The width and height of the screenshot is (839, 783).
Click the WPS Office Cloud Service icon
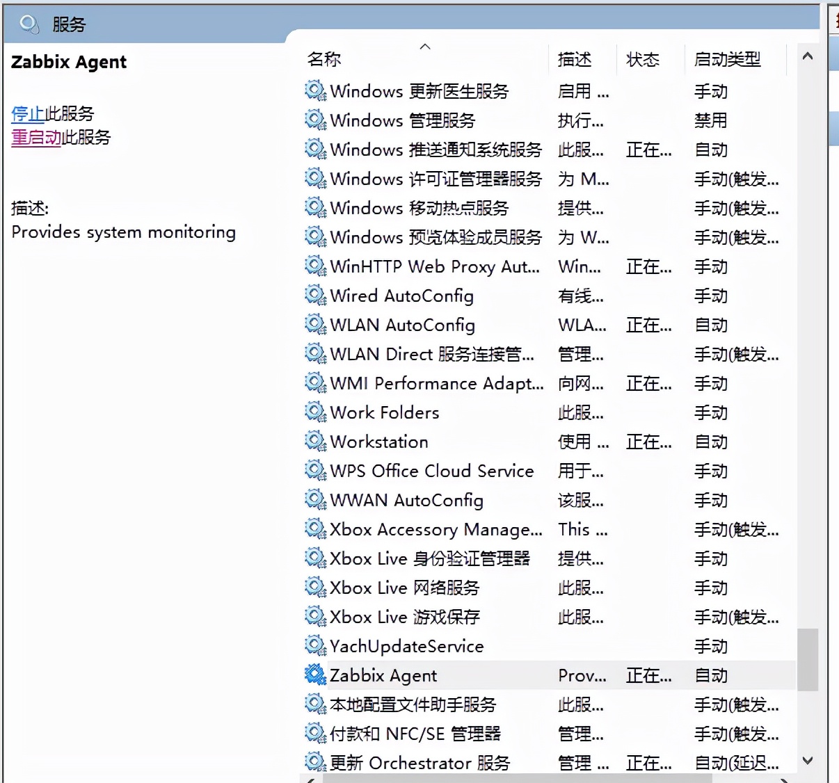coord(315,471)
